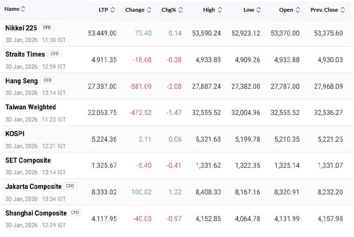Image resolution: width=354 pixels, height=237 pixels.
Task: Select Jakarta Composite LTP 8,333.02
Action: [x=104, y=192]
